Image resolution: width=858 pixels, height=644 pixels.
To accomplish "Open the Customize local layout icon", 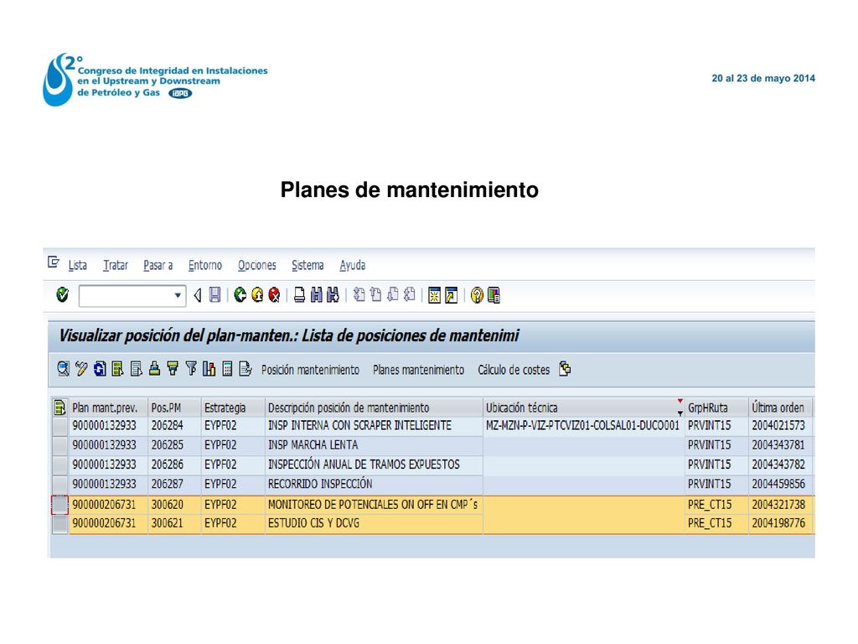I will [494, 296].
